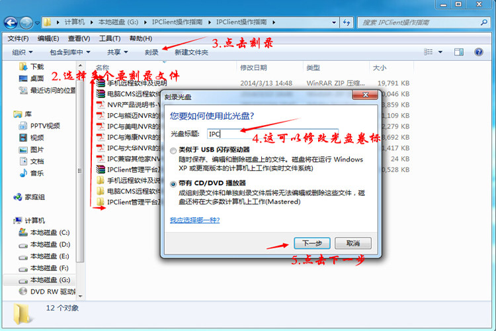
Task: Click the search magnifier icon
Action: click(483, 23)
